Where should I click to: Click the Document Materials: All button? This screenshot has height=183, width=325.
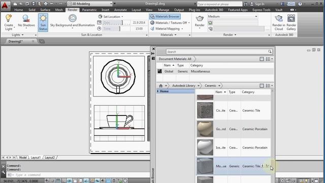(175, 59)
